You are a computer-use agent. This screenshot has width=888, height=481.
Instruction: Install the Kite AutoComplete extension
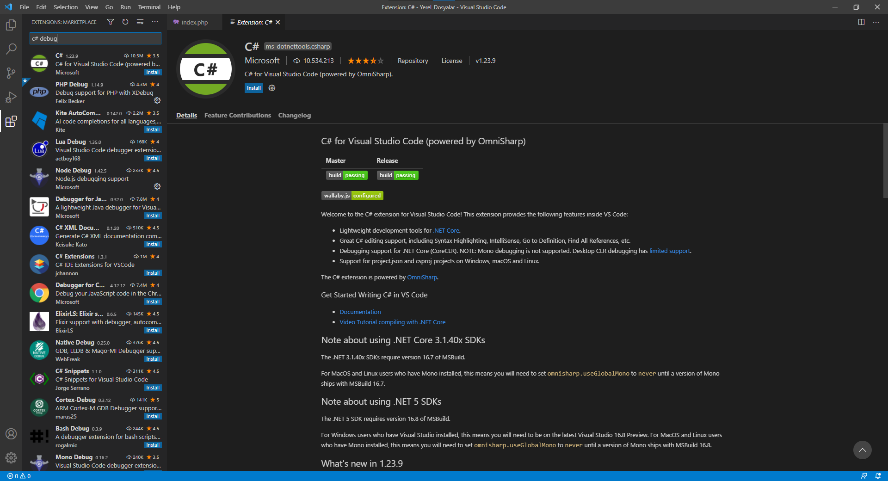click(153, 129)
